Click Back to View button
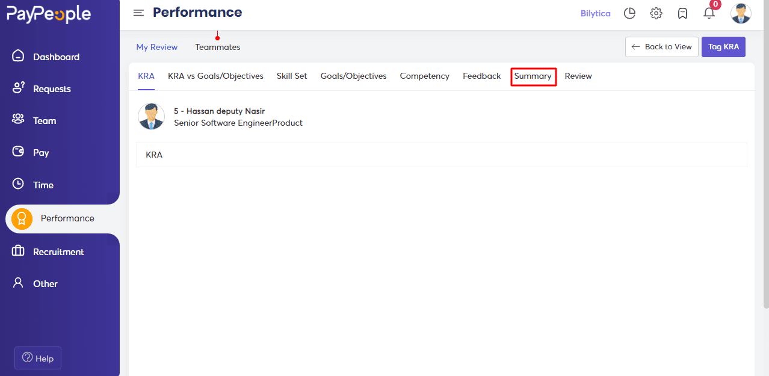769x376 pixels. (x=662, y=47)
